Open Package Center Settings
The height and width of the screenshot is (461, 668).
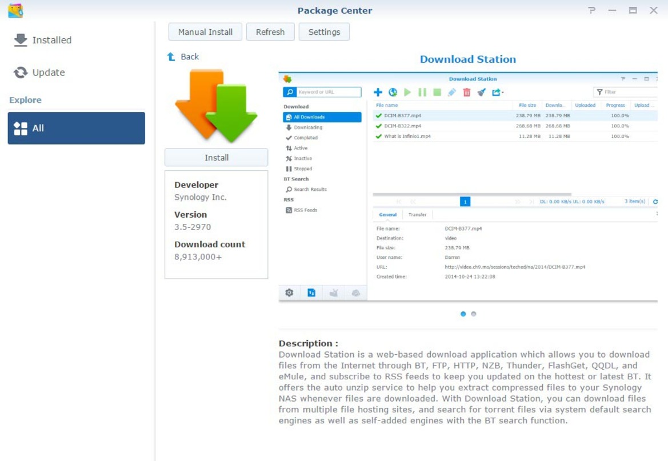pyautogui.click(x=324, y=32)
